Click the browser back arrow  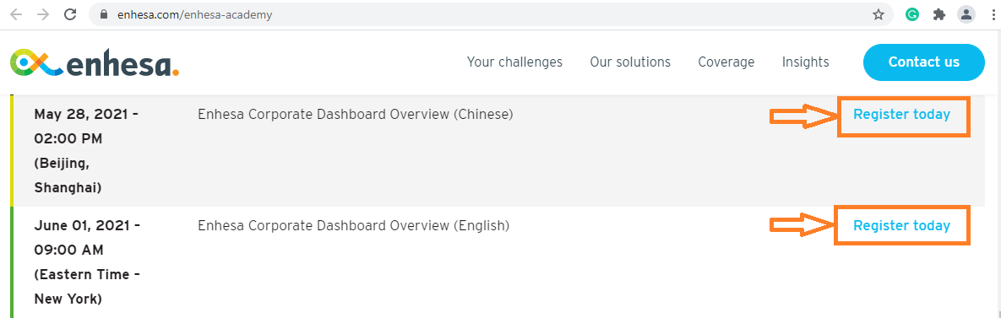[16, 14]
